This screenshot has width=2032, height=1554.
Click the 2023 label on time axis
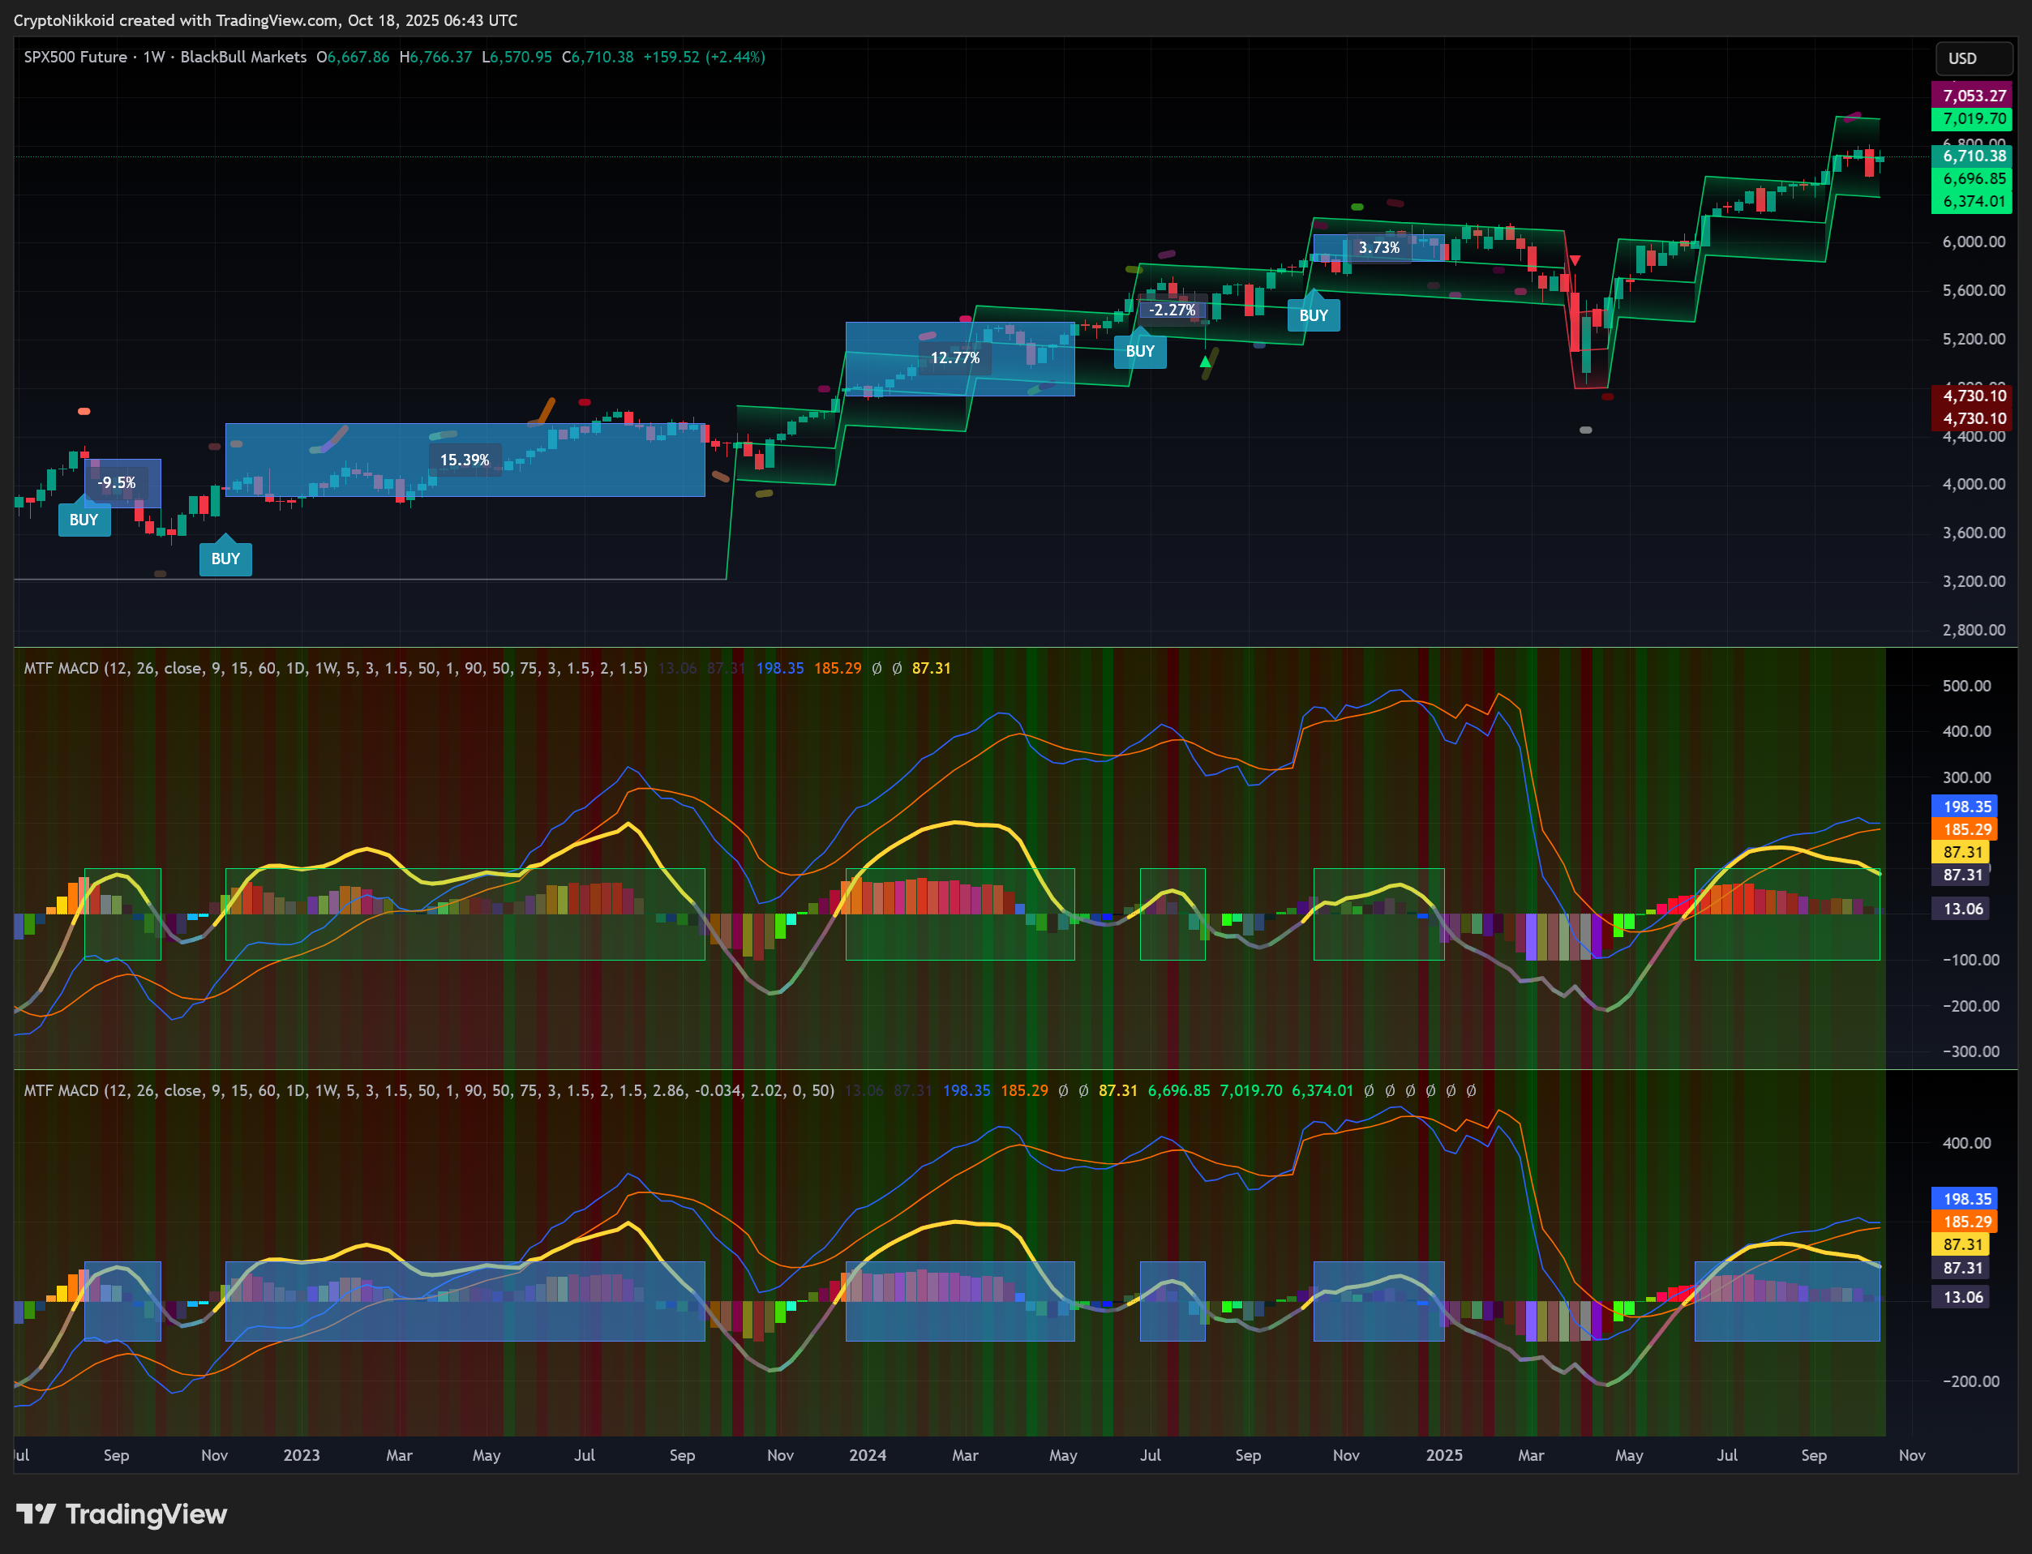point(302,1455)
